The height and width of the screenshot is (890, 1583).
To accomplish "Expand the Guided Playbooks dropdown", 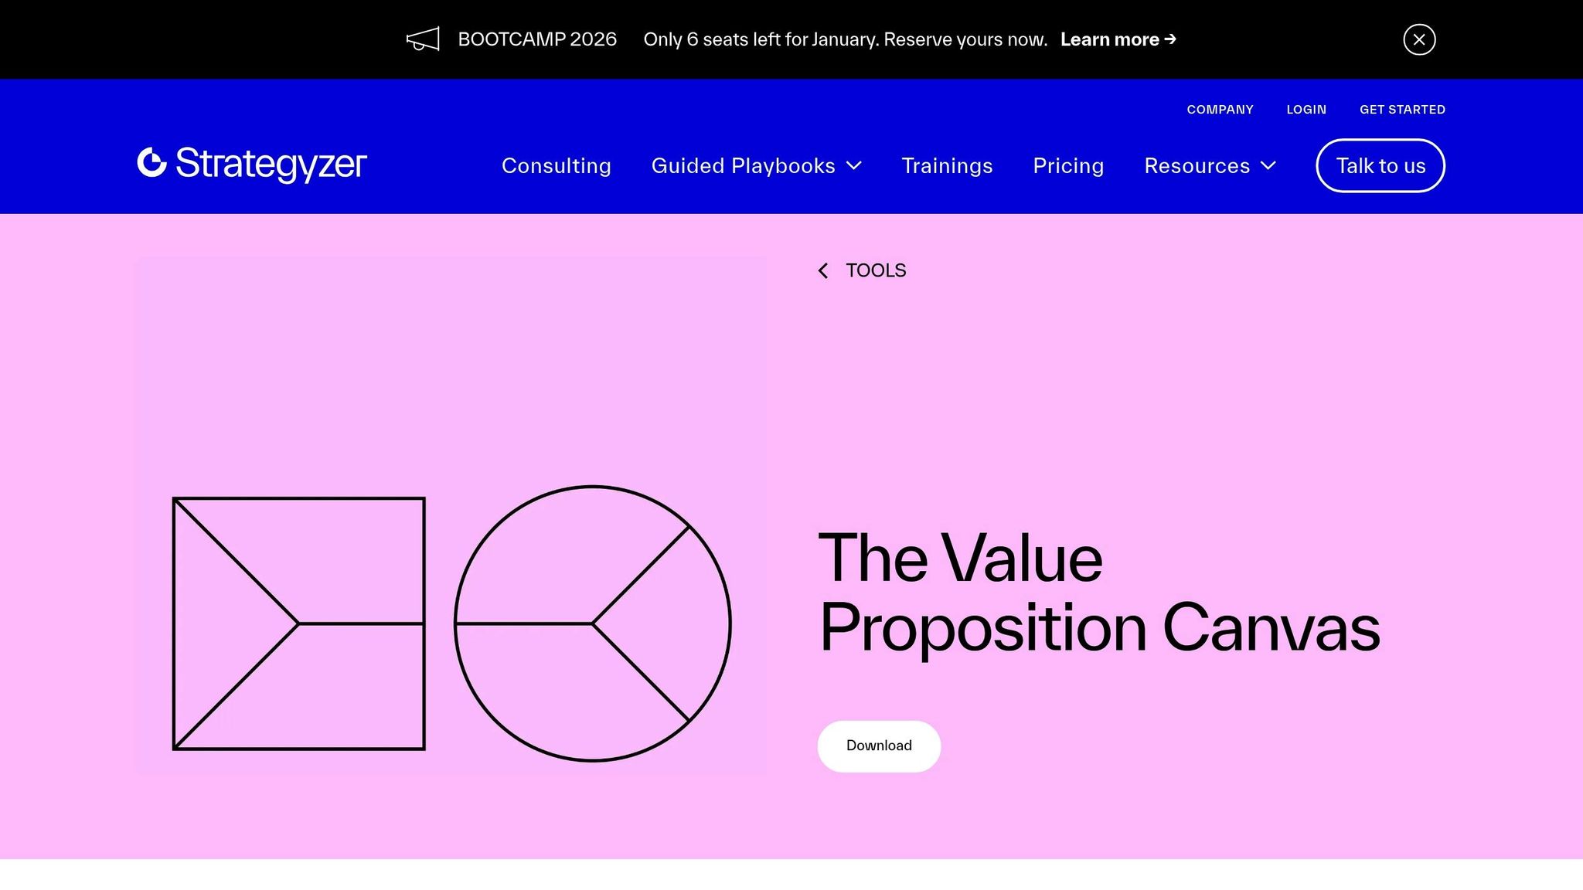I will coord(743,165).
